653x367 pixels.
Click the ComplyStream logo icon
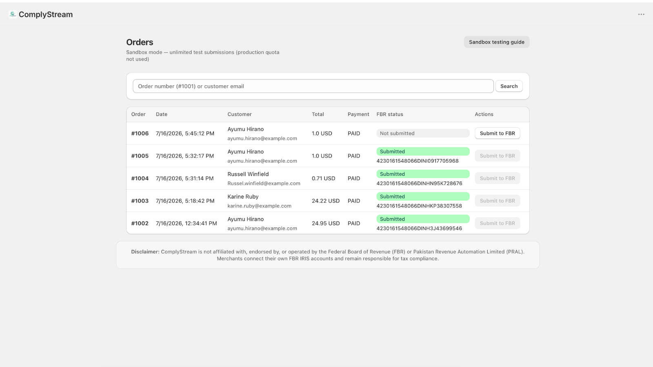pyautogui.click(x=13, y=14)
